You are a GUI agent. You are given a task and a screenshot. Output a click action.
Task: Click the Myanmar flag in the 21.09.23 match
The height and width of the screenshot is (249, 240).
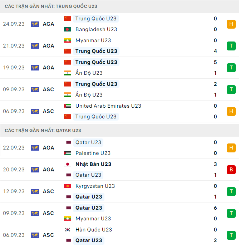click(x=68, y=40)
